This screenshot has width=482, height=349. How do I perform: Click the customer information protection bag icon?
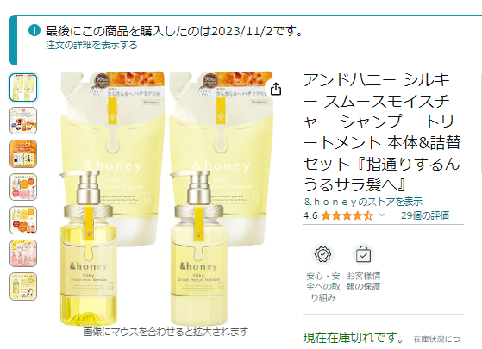363,254
